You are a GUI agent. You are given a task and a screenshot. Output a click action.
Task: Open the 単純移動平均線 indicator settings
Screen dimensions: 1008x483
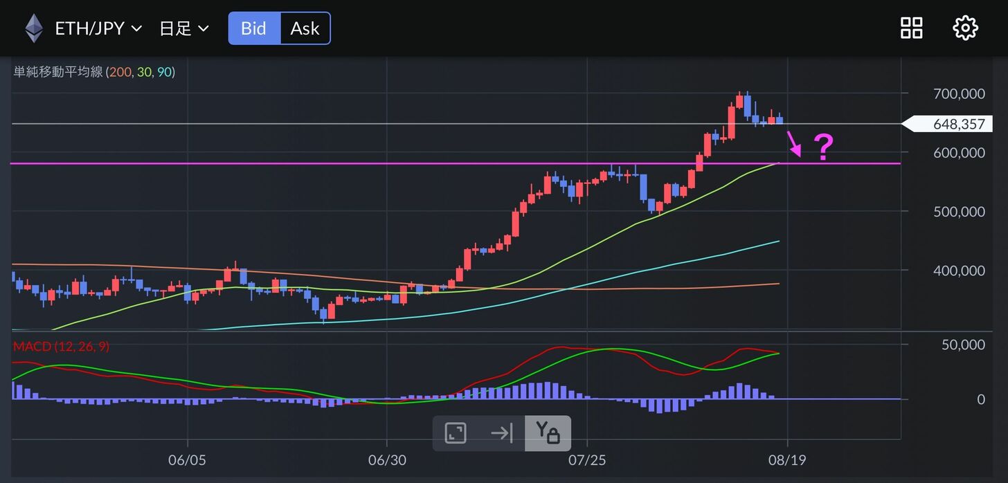(58, 72)
